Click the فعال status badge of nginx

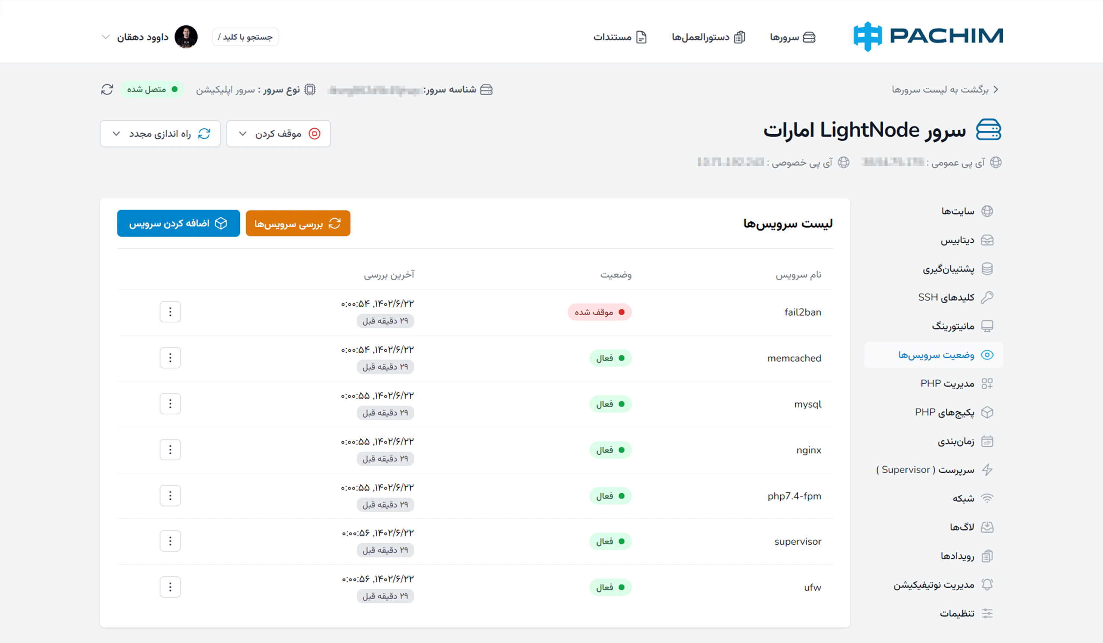click(611, 450)
